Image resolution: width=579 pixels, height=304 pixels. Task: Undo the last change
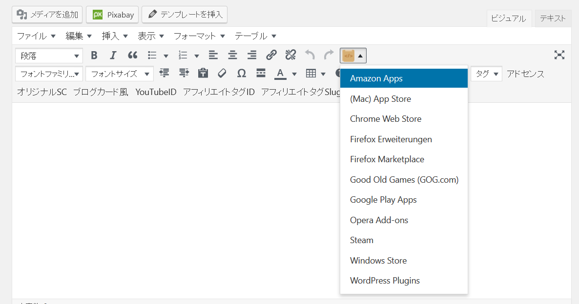(x=310, y=55)
